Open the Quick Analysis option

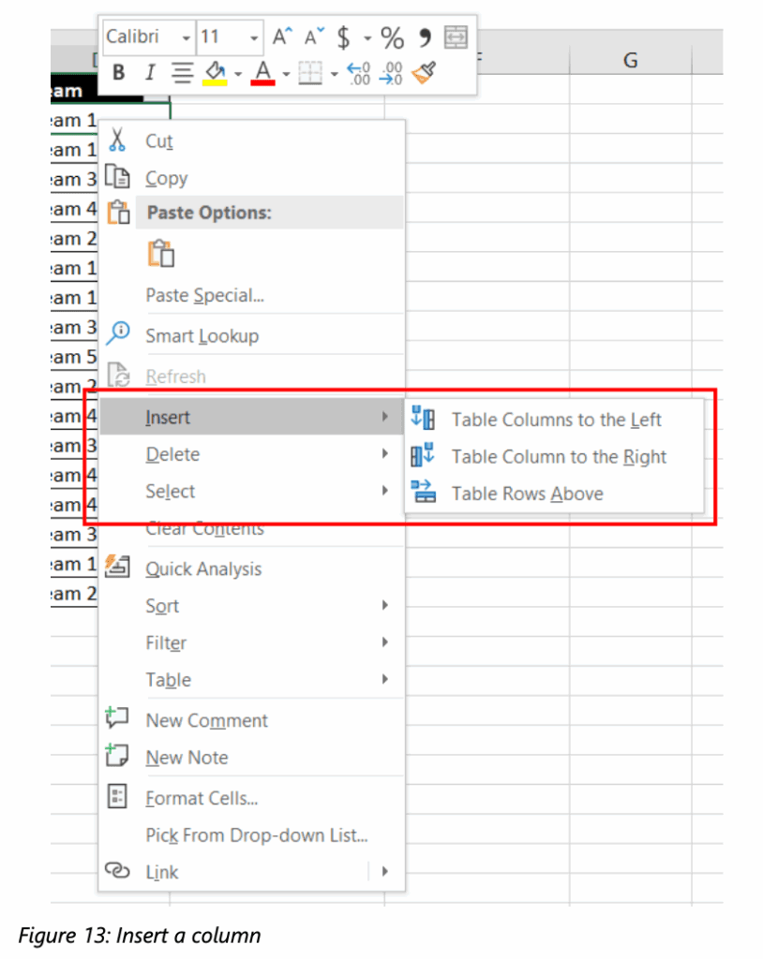tap(203, 568)
